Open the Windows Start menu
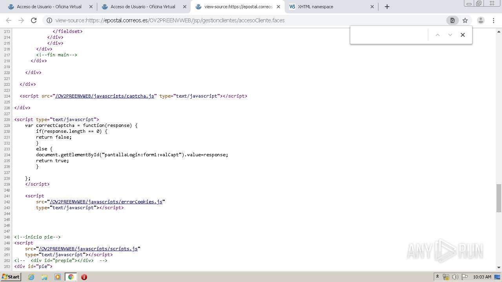Image resolution: width=502 pixels, height=282 pixels. pyautogui.click(x=11, y=277)
